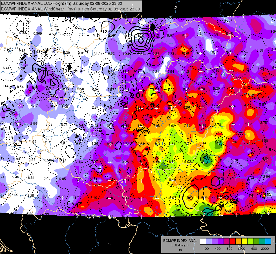Click the 2.78 grid value
The height and width of the screenshot is (254, 276).
(x=218, y=125)
